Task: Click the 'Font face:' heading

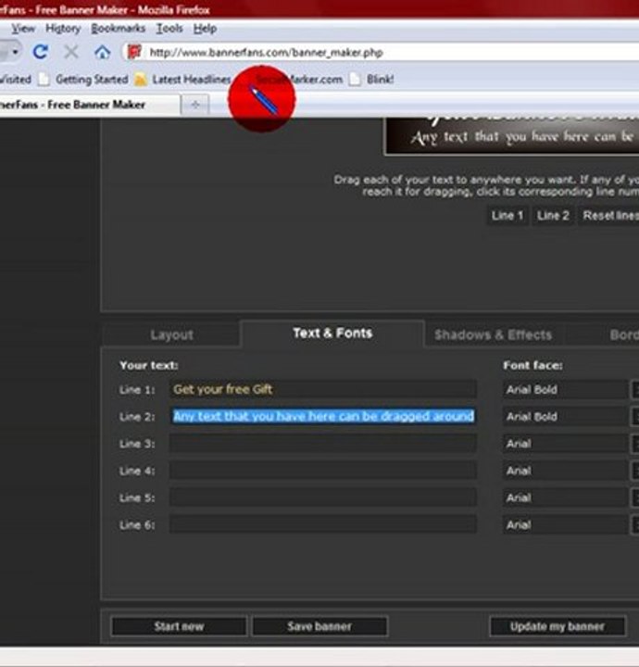Action: (x=532, y=365)
